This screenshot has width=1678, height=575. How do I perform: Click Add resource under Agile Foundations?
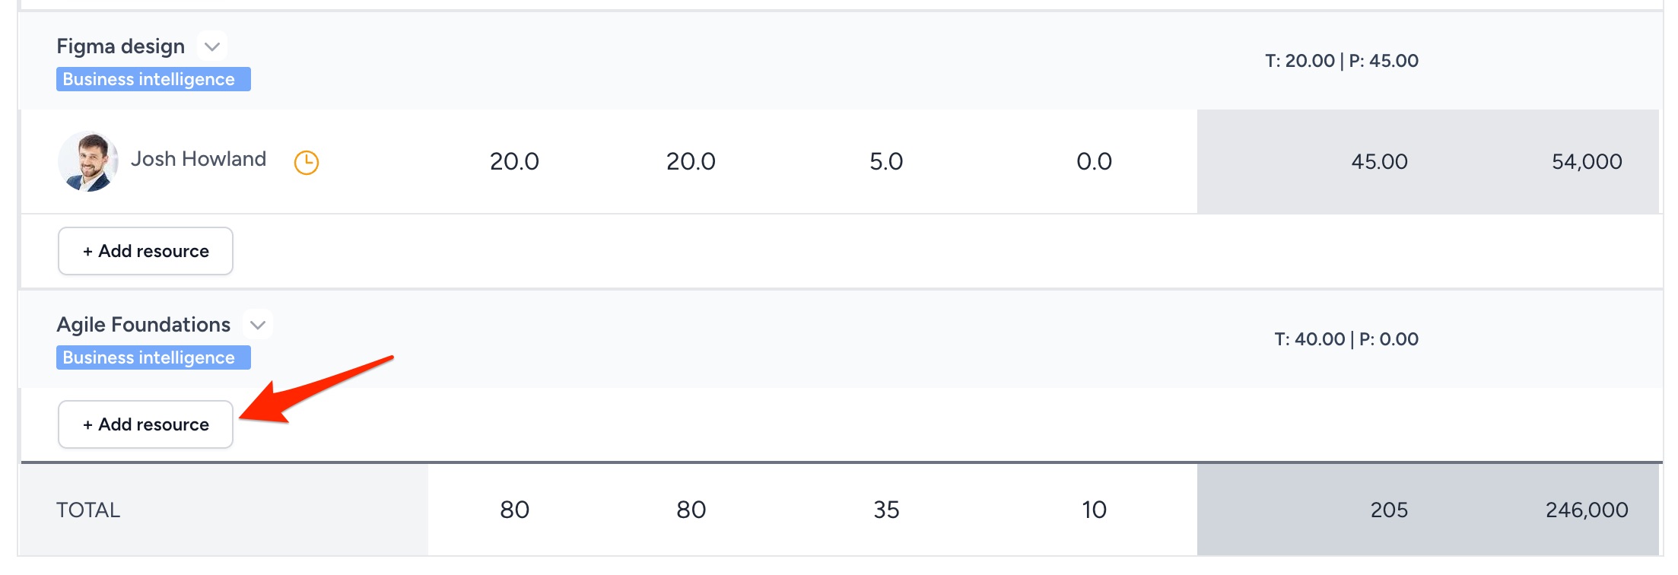click(x=145, y=424)
